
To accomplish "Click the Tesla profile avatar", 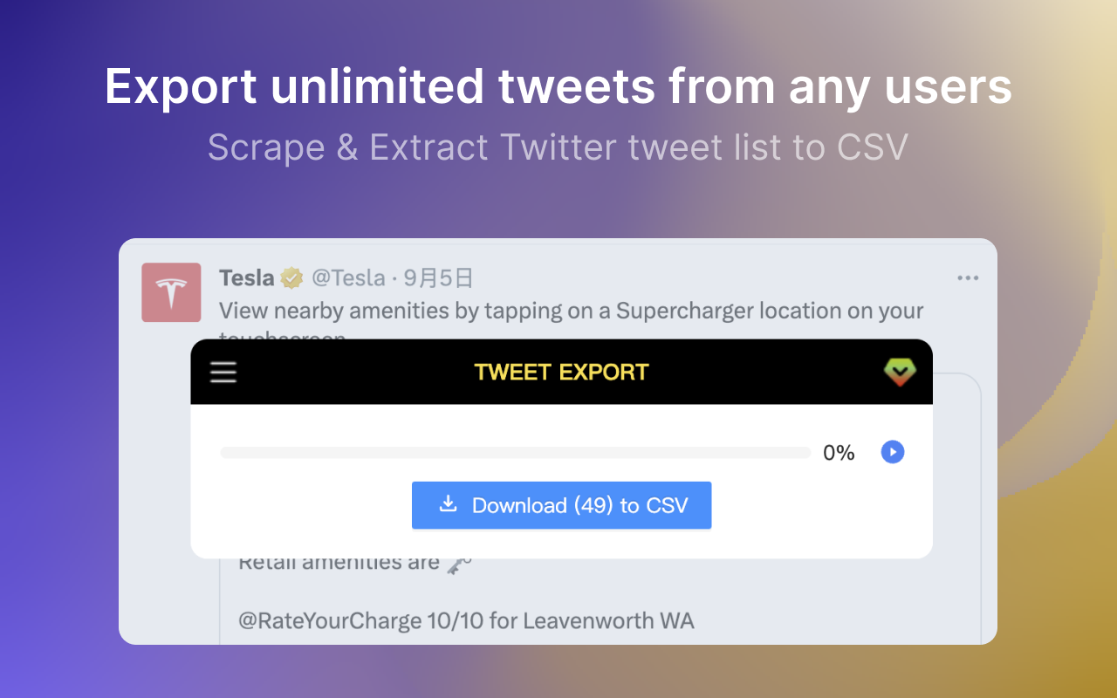I will [171, 291].
